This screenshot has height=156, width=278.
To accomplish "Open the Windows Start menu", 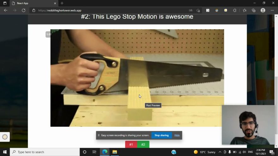I will [x=5, y=152].
